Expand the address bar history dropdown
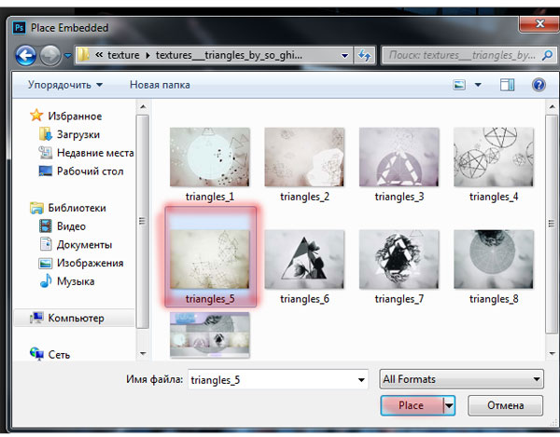 pos(344,56)
